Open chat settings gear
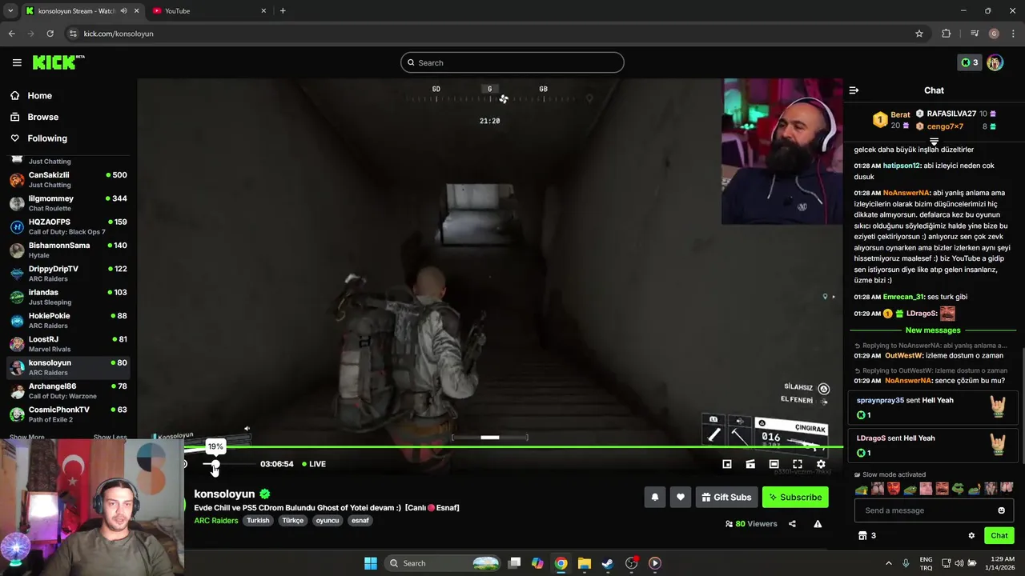The image size is (1025, 576). pos(971,536)
